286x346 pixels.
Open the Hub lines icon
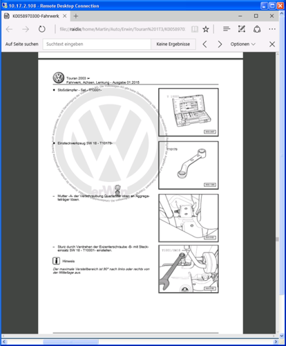pos(227,29)
